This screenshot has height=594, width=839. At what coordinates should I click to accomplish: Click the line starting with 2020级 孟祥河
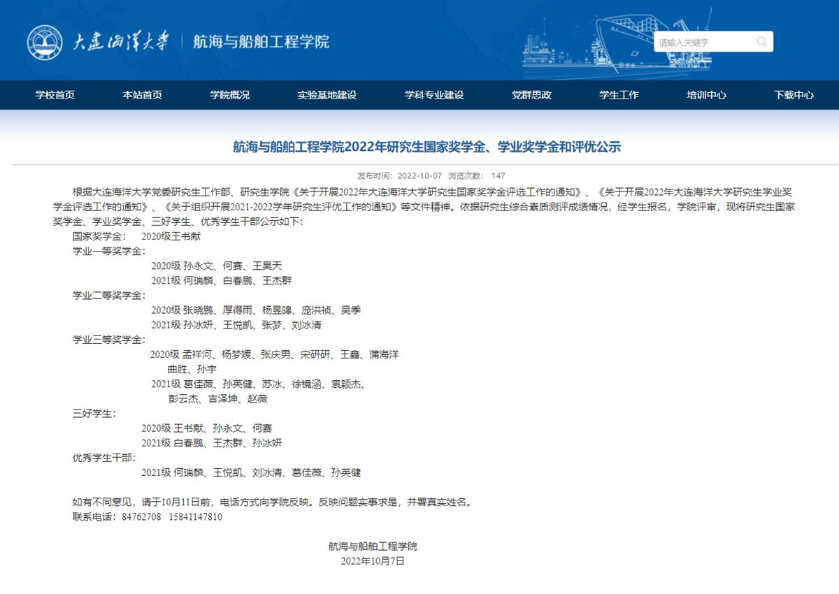pos(274,354)
